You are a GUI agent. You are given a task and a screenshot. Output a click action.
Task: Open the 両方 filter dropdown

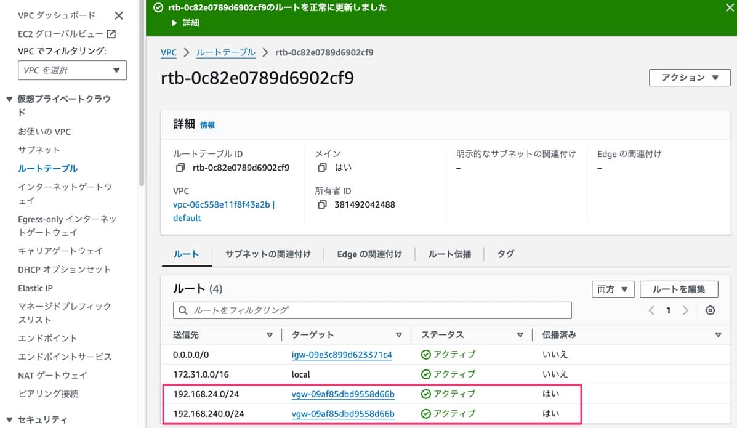(x=613, y=289)
